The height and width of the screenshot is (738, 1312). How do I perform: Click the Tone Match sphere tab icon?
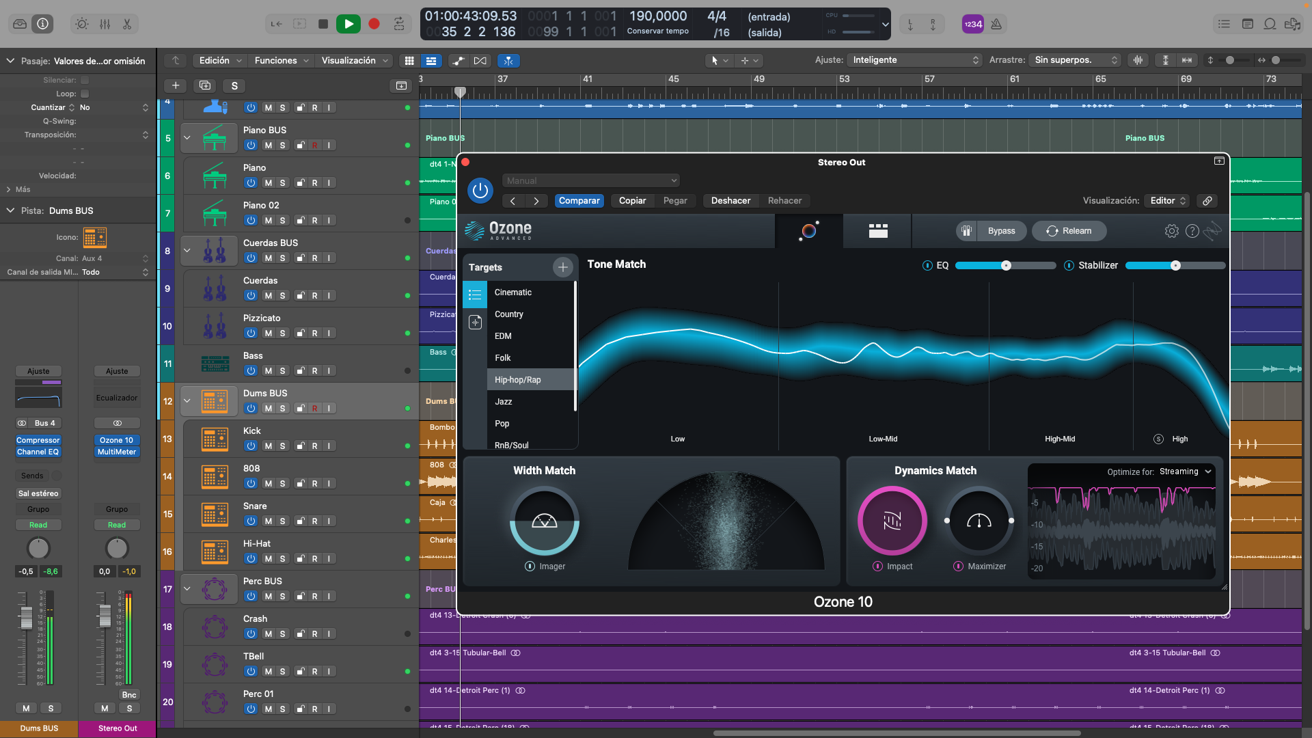coord(810,231)
